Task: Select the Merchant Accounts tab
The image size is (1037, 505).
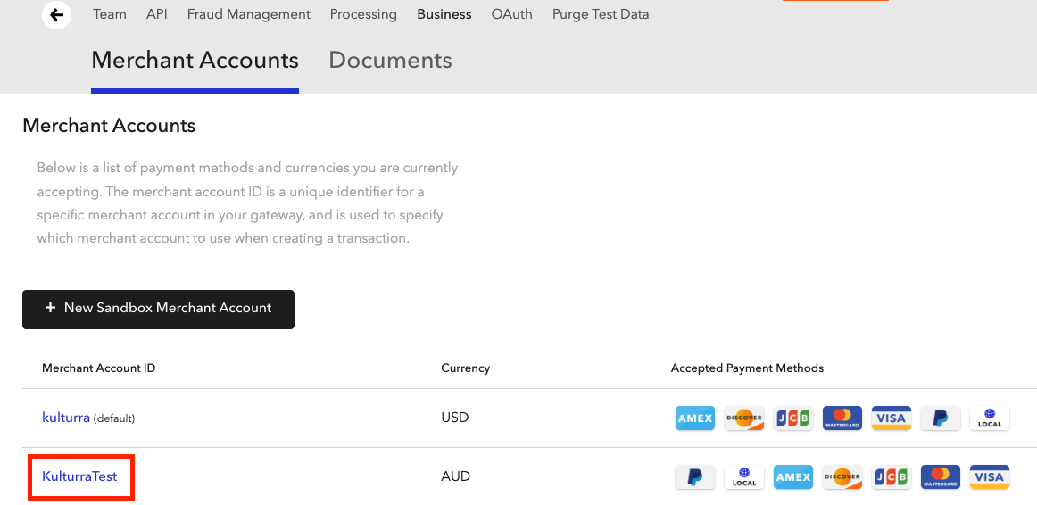Action: tap(195, 61)
